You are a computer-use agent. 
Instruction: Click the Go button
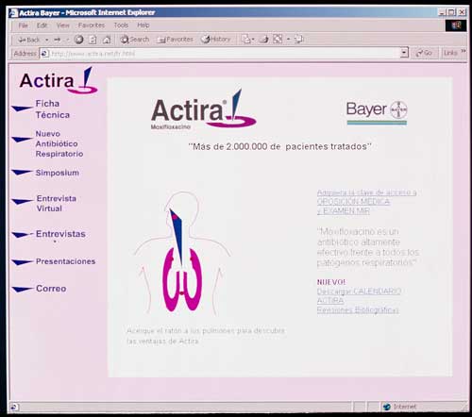point(425,53)
